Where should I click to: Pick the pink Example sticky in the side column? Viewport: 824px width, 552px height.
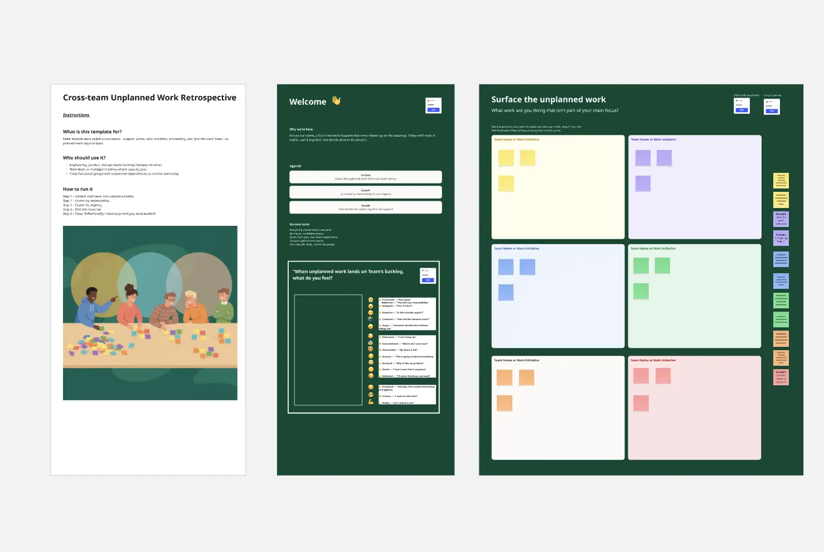(781, 377)
